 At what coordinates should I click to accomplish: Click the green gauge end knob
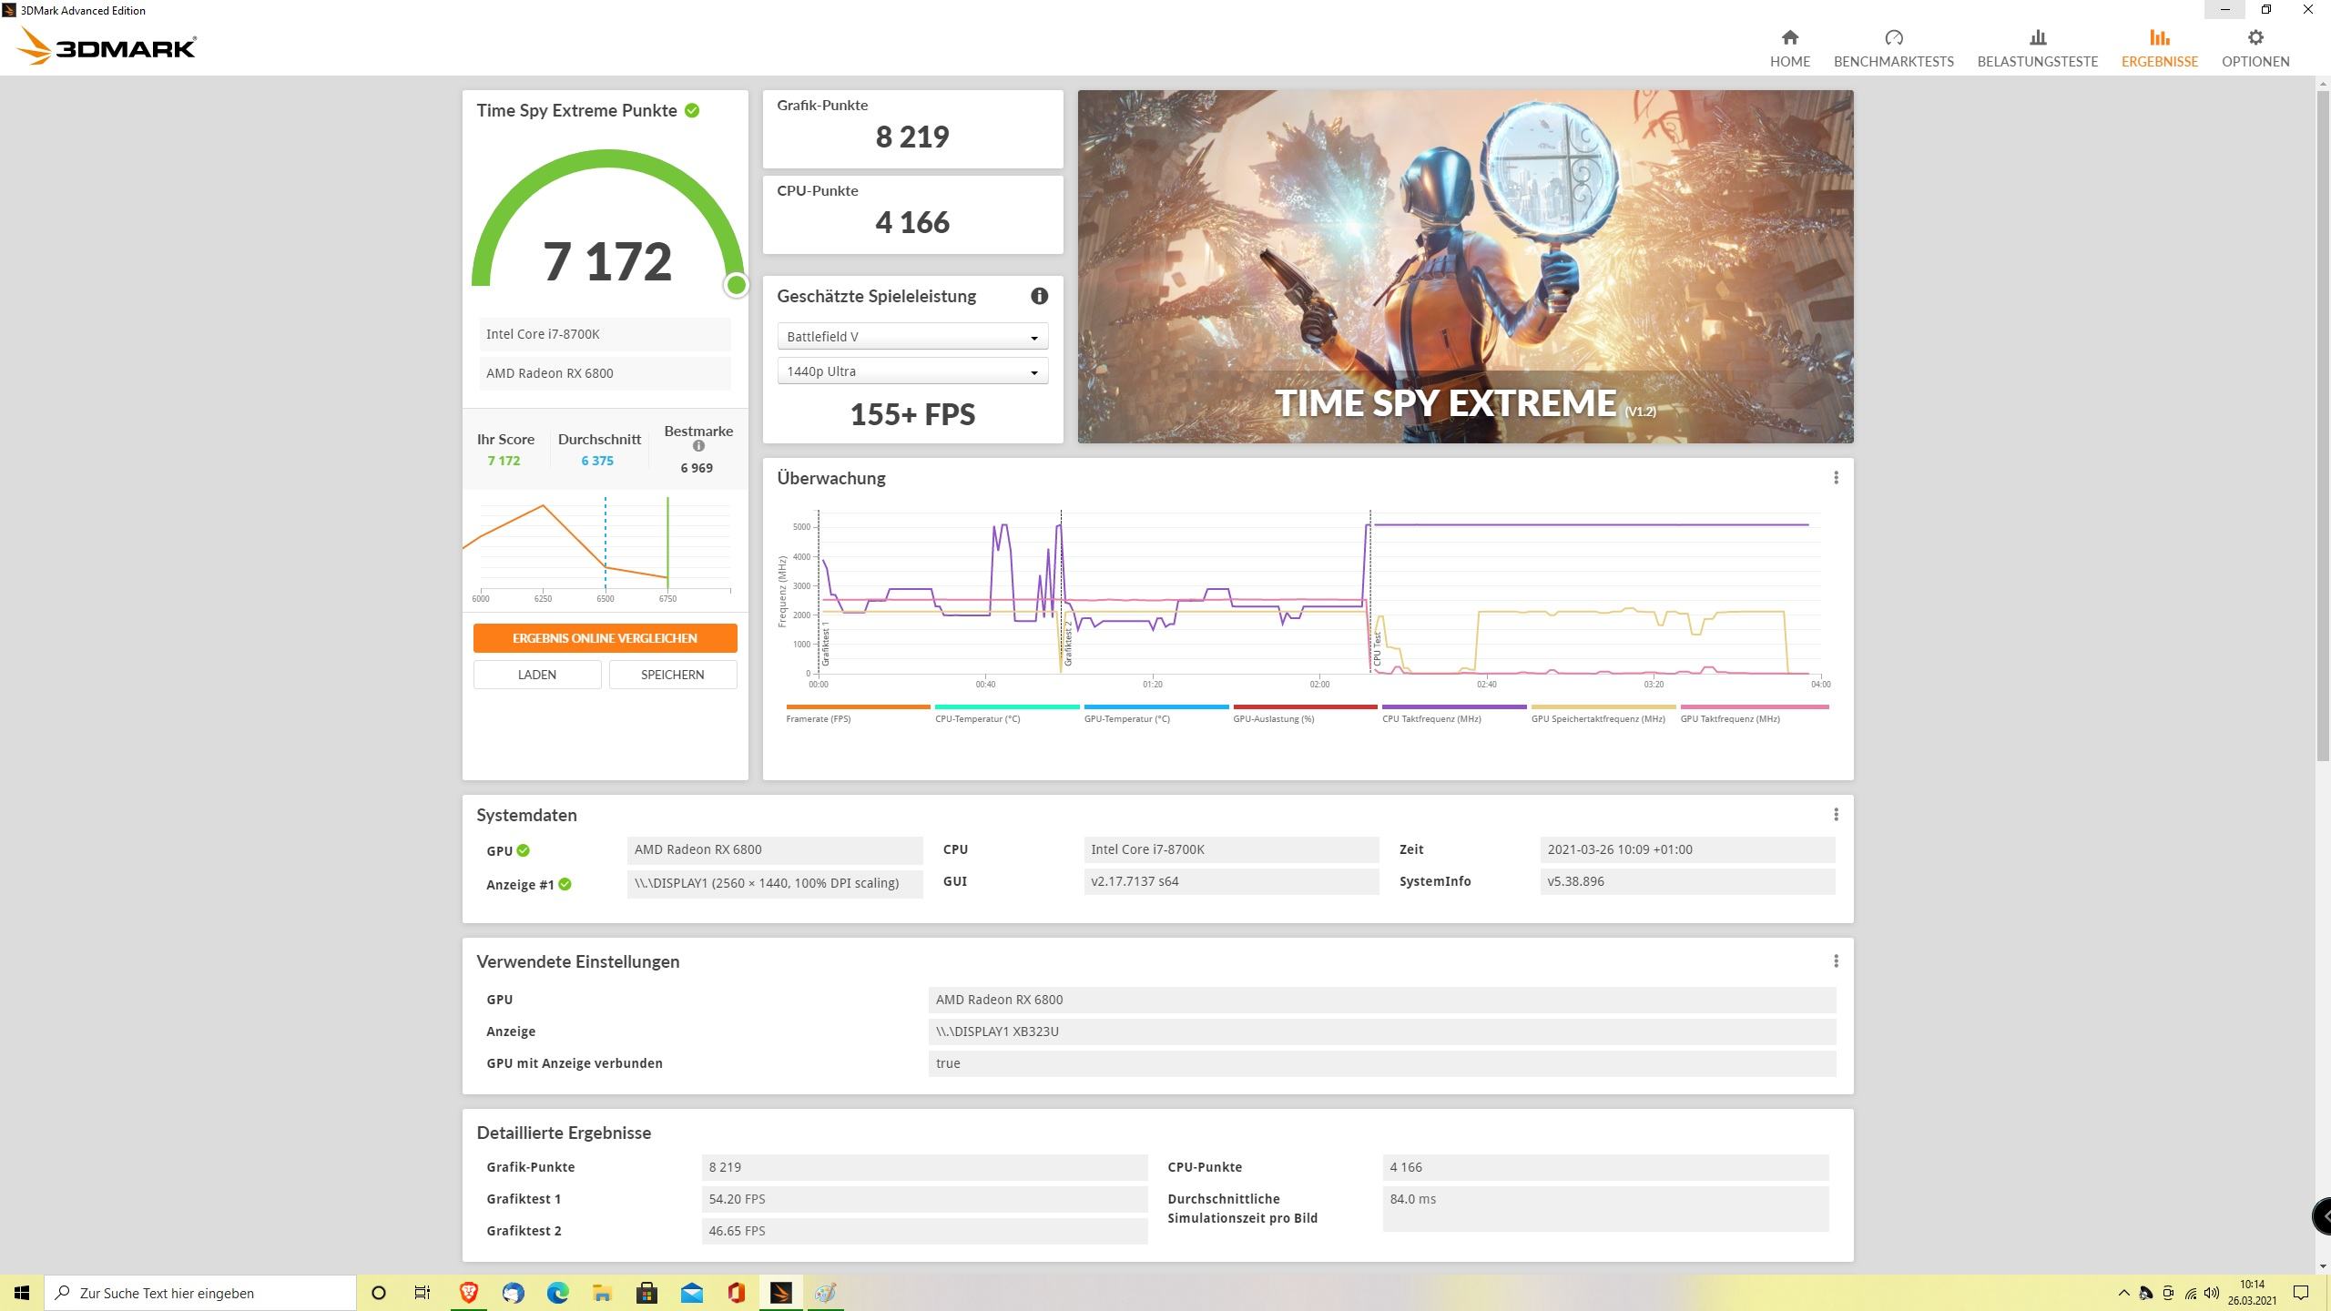(x=736, y=285)
